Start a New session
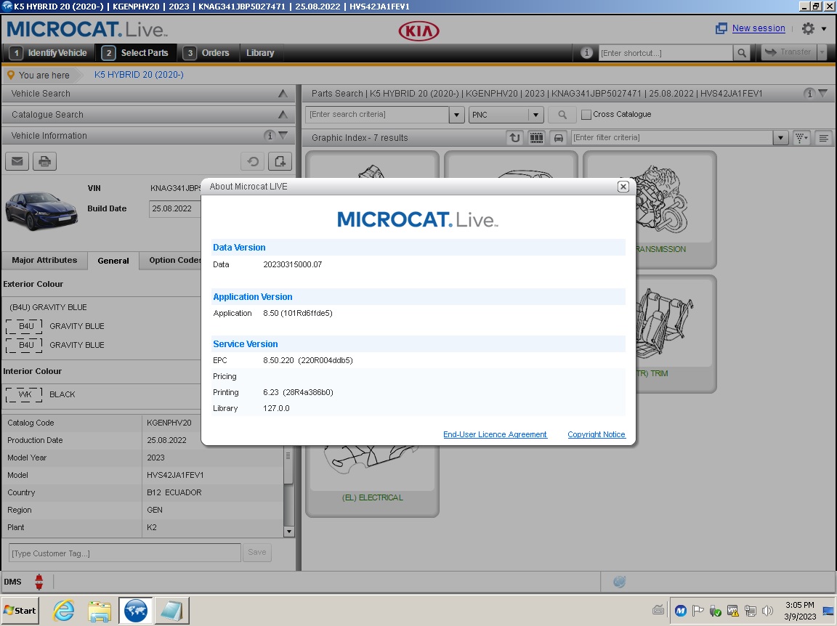This screenshot has height=626, width=837. (x=759, y=28)
